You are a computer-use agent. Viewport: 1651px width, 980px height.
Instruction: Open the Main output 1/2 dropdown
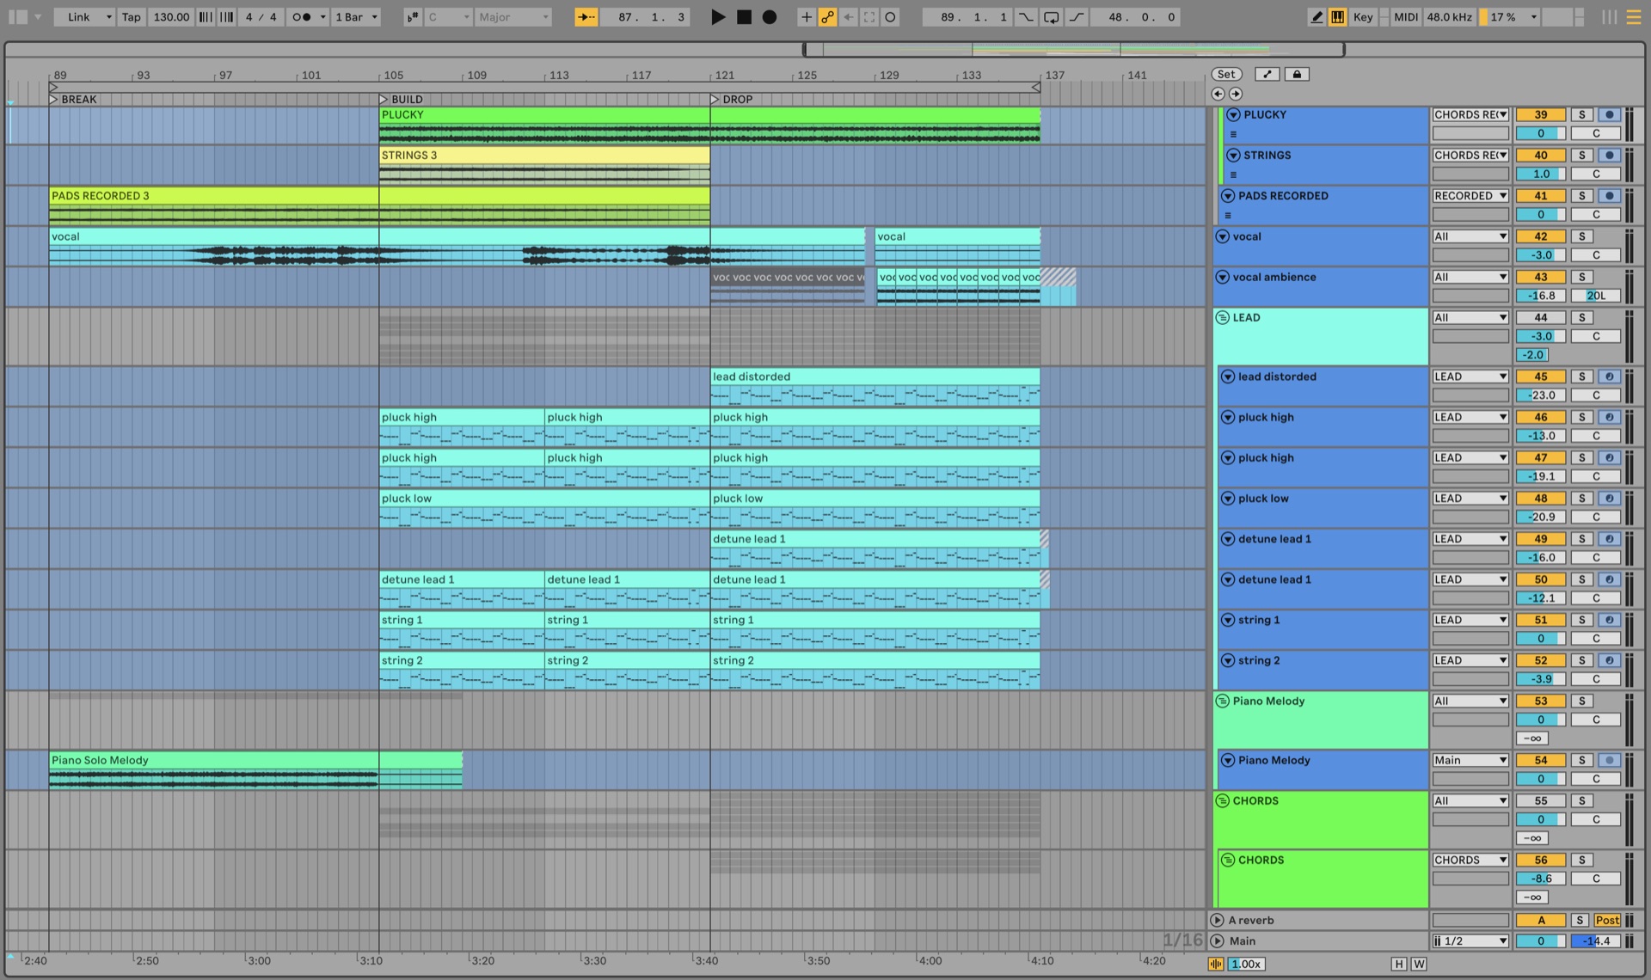pyautogui.click(x=1470, y=940)
